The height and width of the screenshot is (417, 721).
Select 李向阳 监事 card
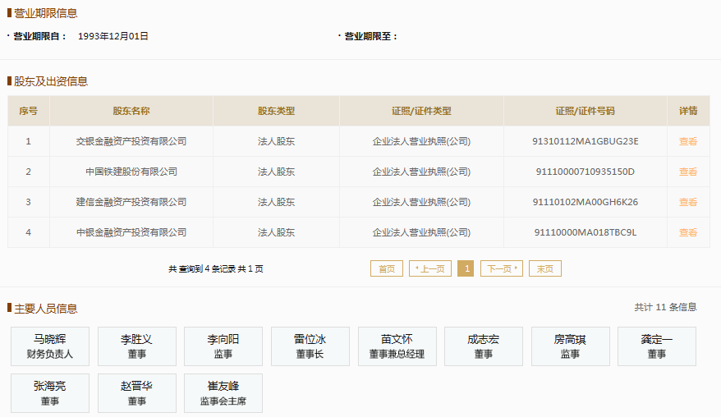coord(223,346)
